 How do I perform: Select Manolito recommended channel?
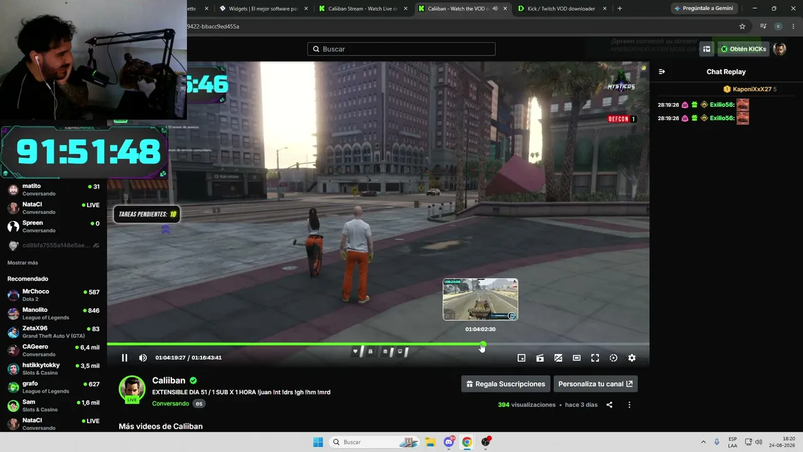point(53,313)
